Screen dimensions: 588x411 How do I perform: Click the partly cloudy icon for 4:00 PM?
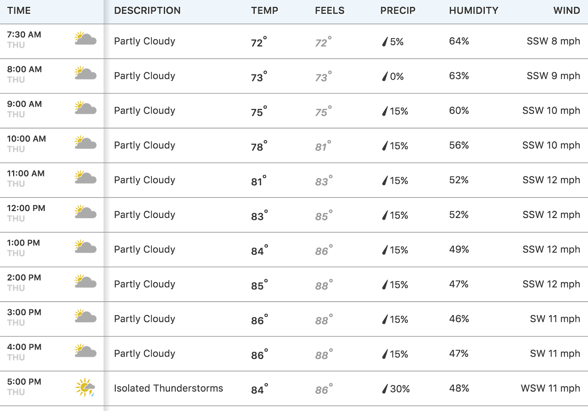point(85,351)
